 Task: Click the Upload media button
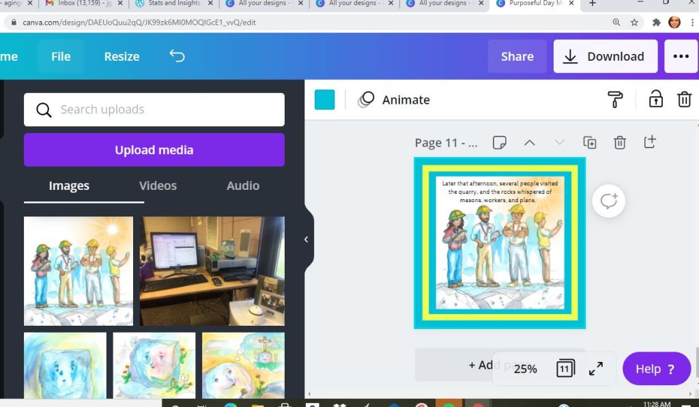(154, 150)
